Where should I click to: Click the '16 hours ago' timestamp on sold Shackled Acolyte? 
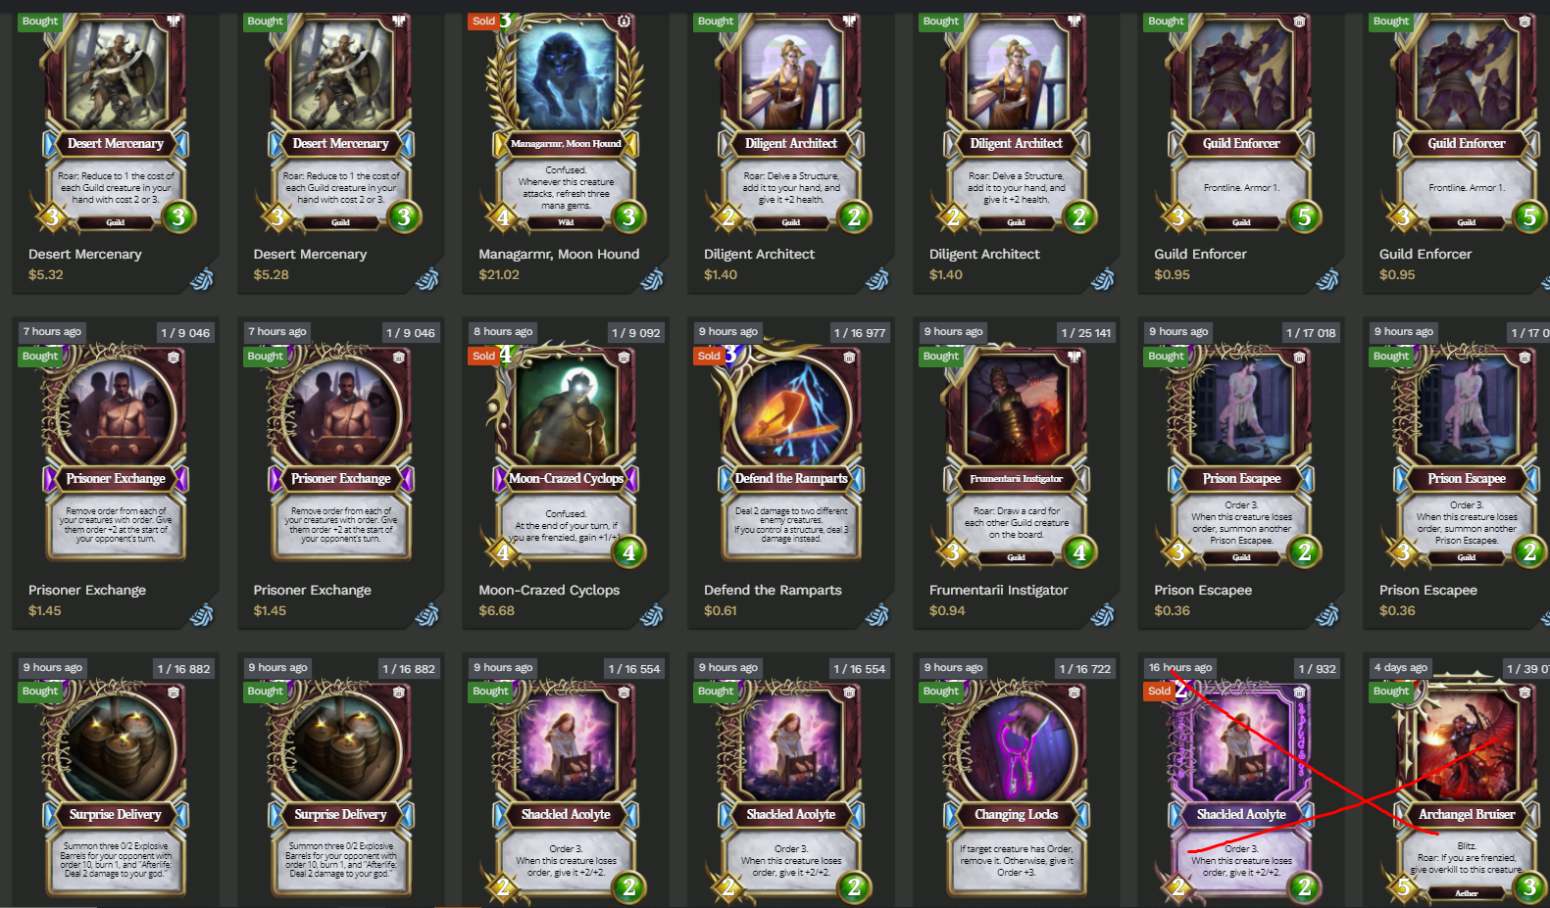1180,667
